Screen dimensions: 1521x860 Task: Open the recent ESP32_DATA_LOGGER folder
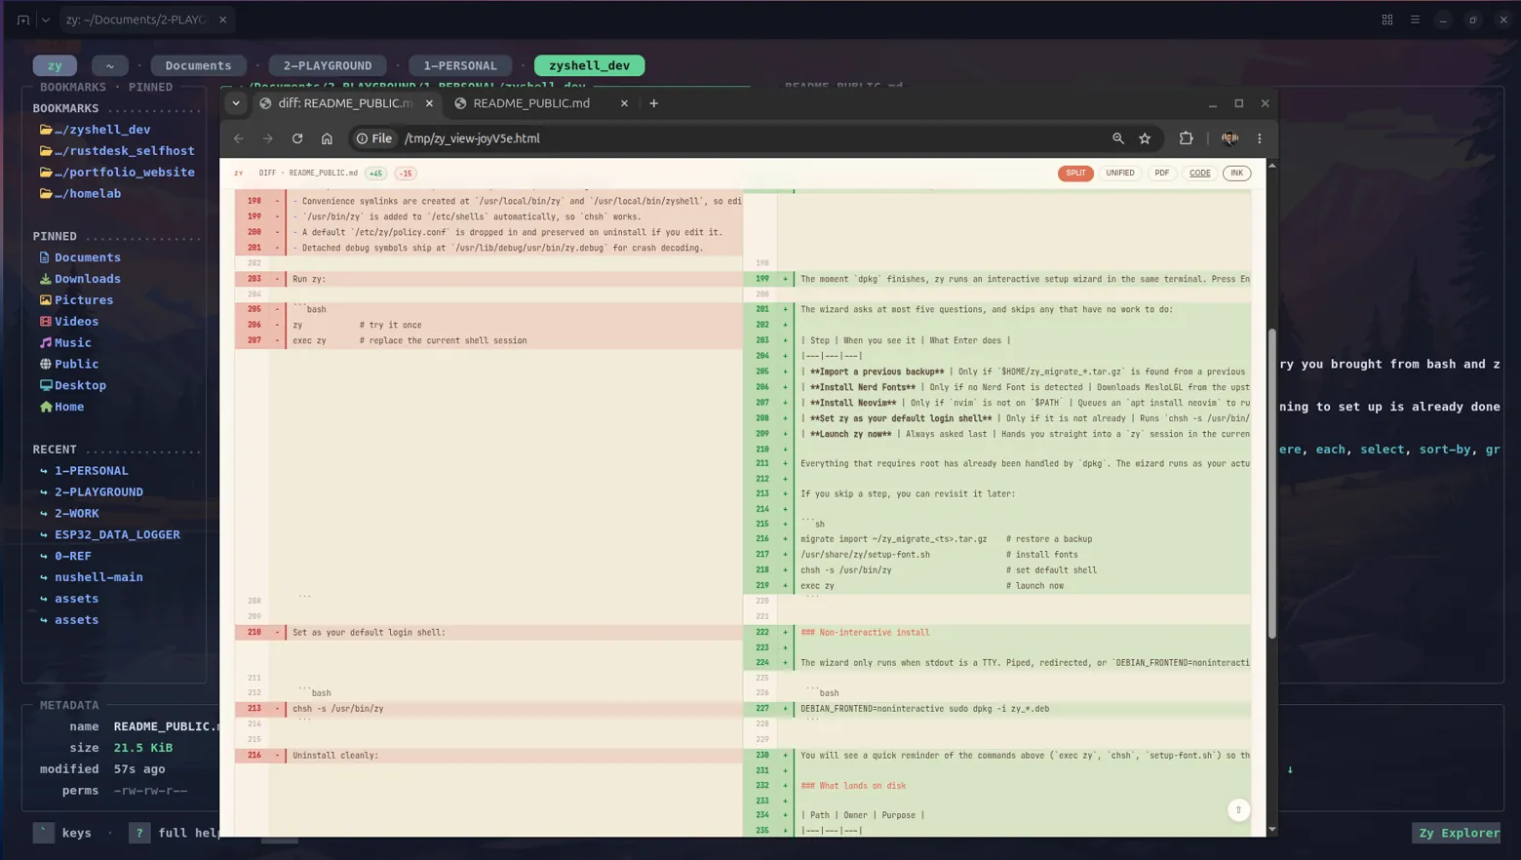(x=109, y=535)
